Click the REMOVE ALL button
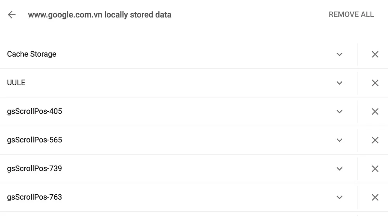Viewport: 388px width, 216px height. [x=351, y=15]
